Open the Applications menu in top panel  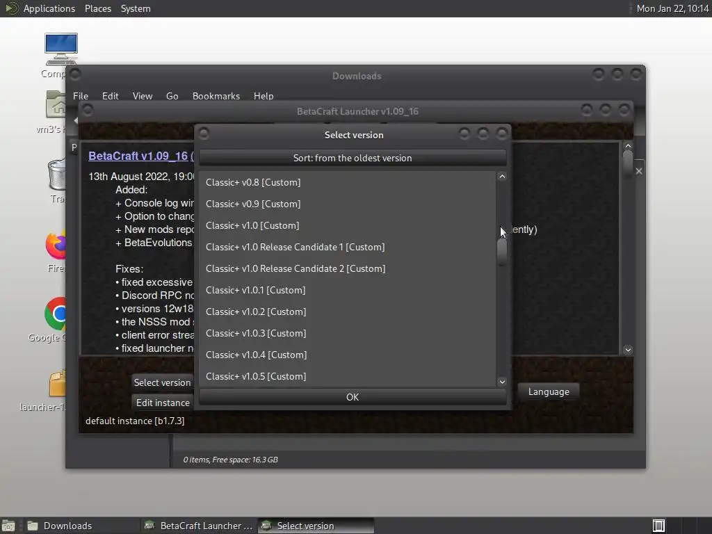tap(49, 8)
